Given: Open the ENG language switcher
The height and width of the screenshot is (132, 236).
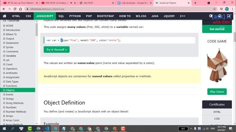Looking at the screenshot, I should click(x=213, y=129).
